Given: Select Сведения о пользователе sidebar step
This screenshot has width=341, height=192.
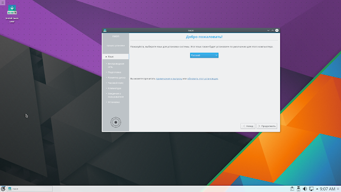Looking at the screenshot, I should [116, 95].
